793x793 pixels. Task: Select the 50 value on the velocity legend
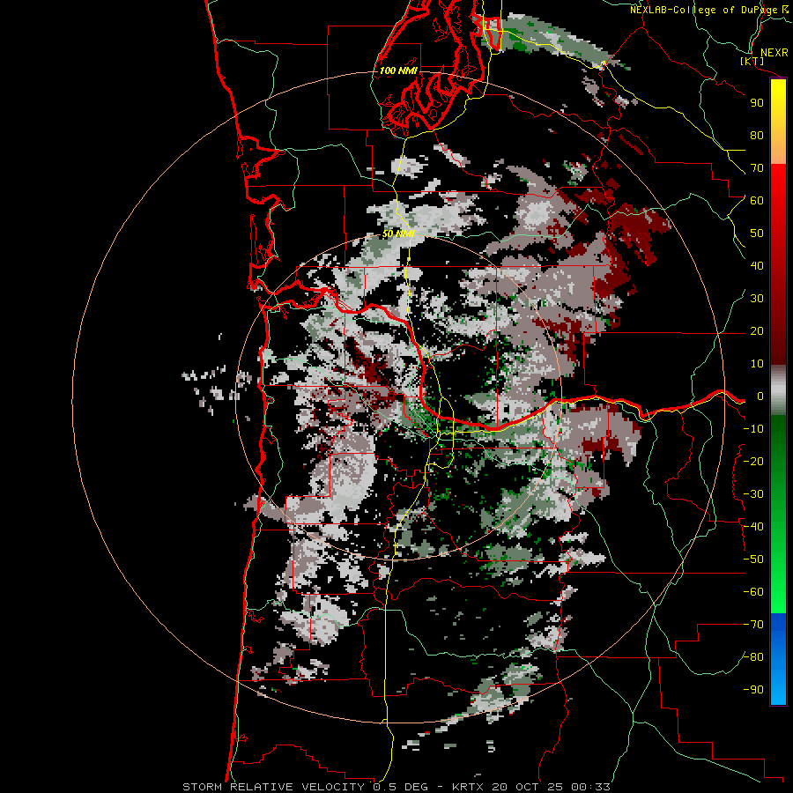click(x=757, y=233)
